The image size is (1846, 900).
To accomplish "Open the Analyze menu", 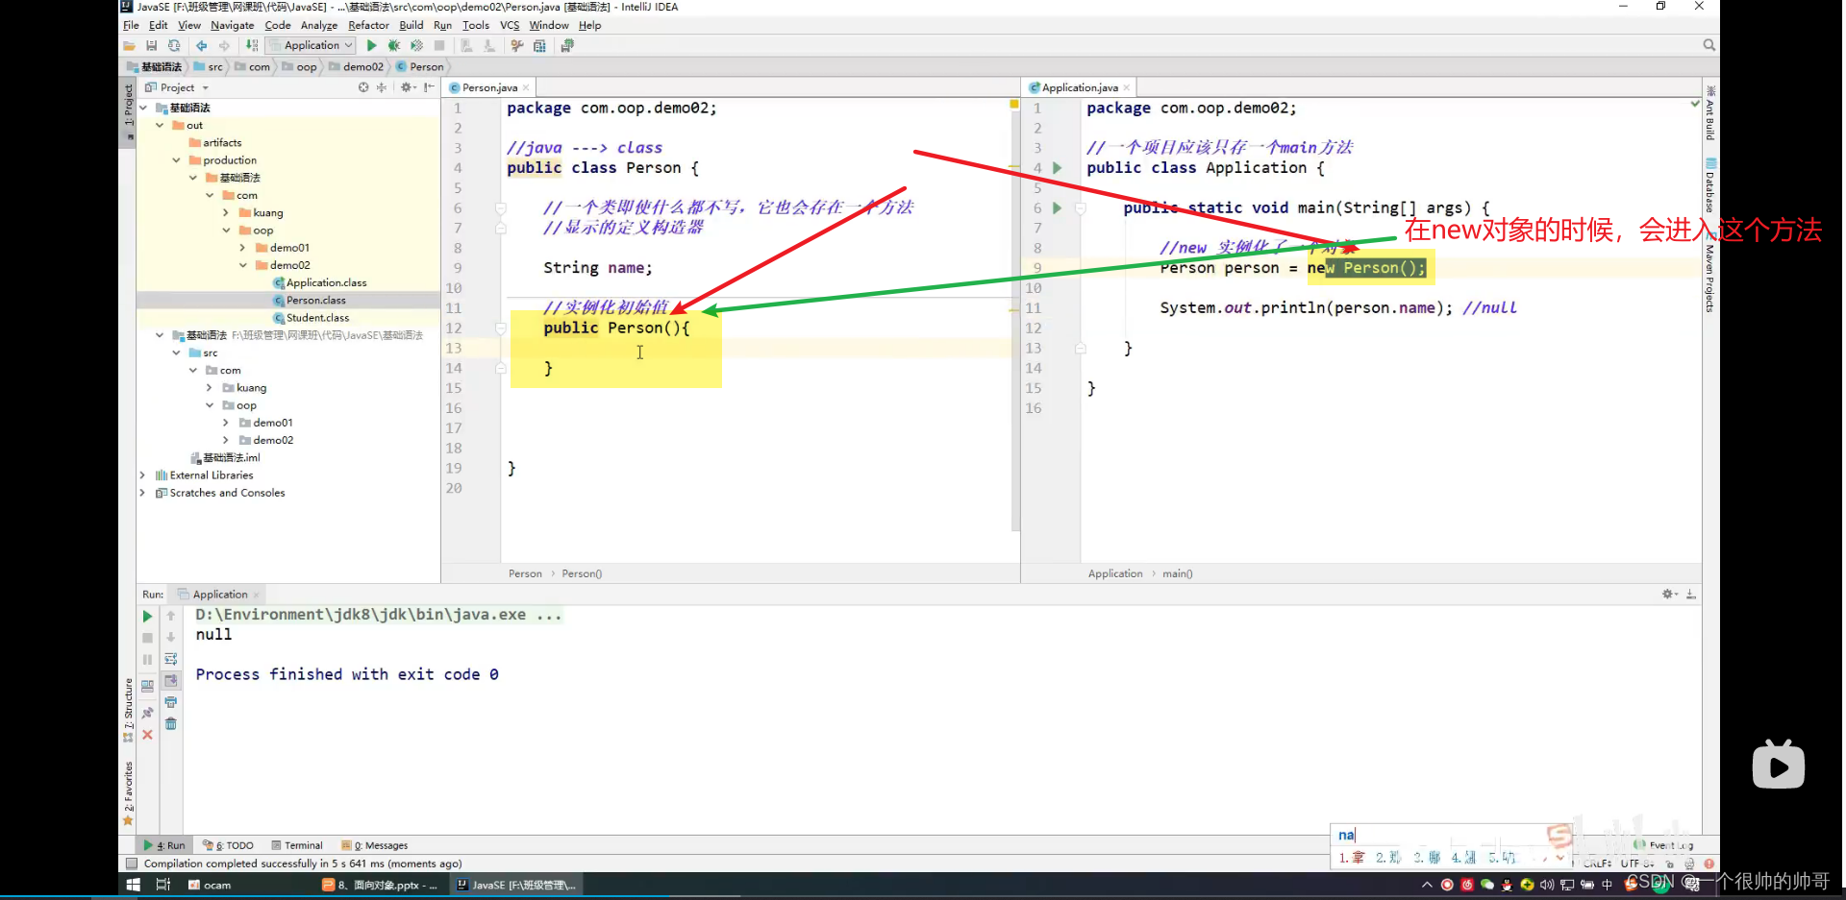I will (x=319, y=25).
